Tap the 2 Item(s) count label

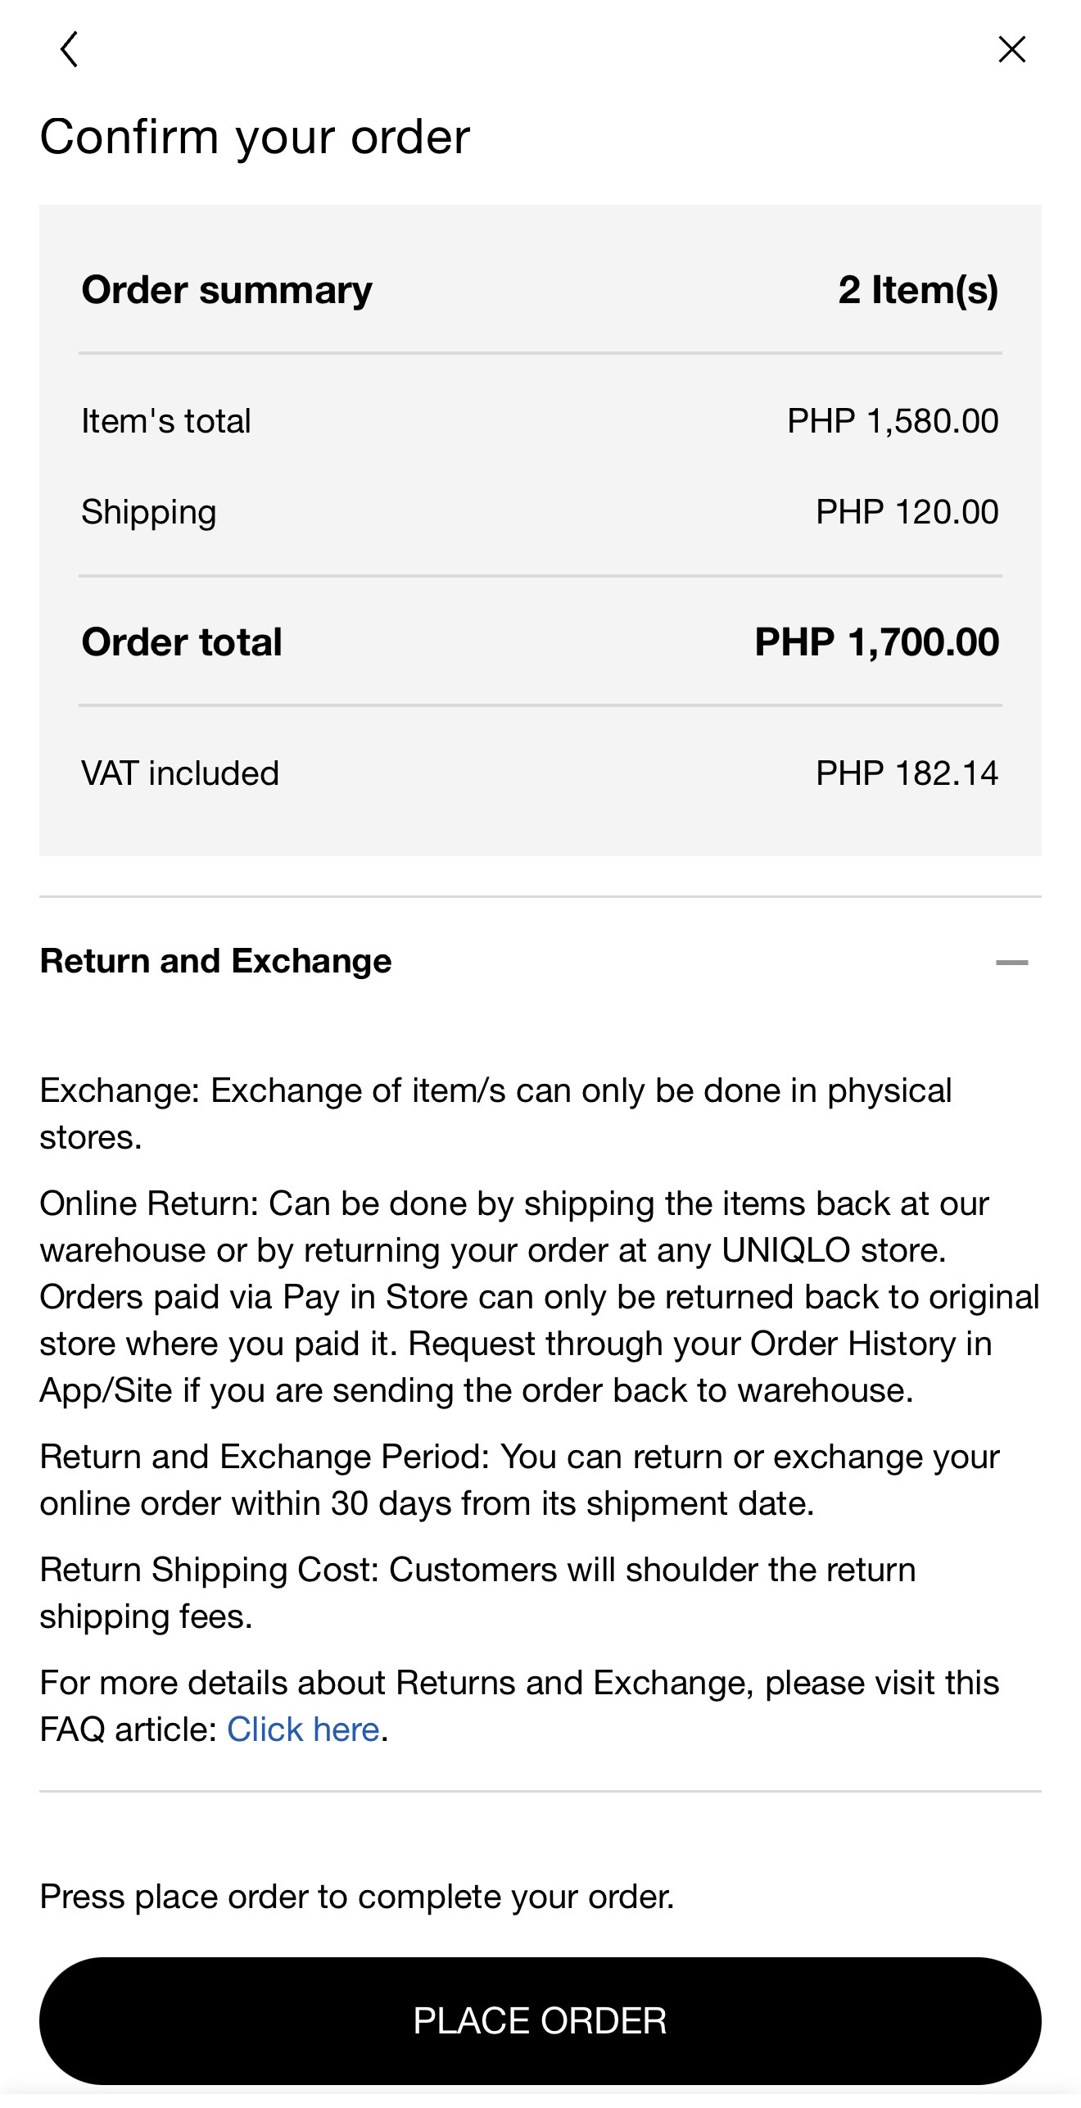point(919,290)
